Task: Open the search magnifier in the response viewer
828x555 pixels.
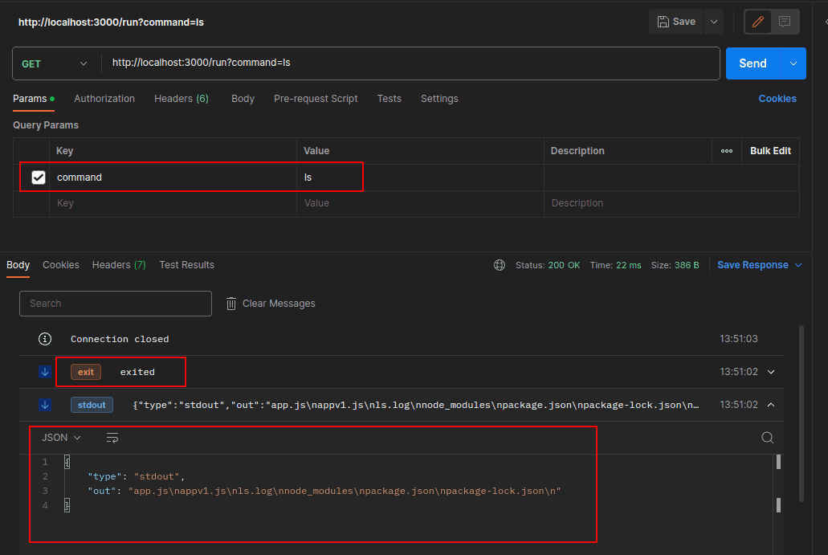Action: tap(767, 438)
